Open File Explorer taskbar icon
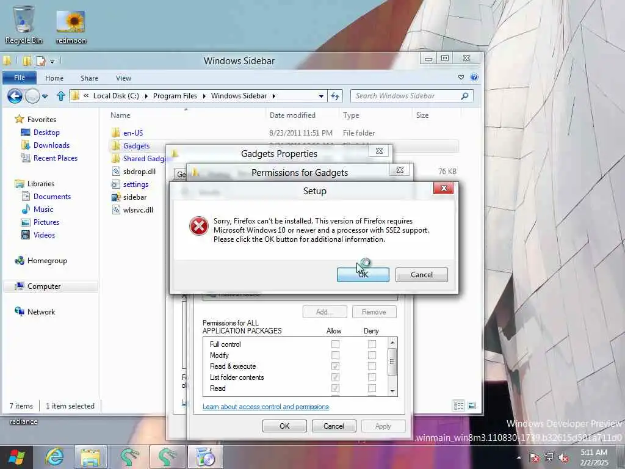The width and height of the screenshot is (625, 469). click(90, 457)
